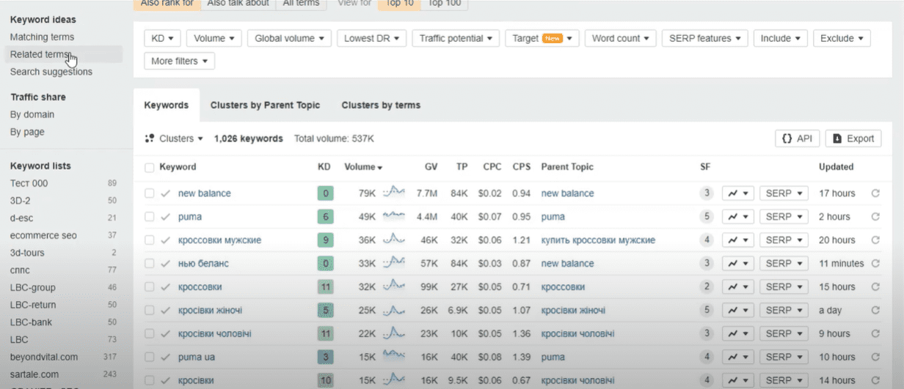Open the beyondvital.com keyword list

point(44,357)
